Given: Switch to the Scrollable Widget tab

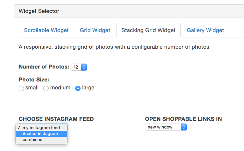Looking at the screenshot, I should click(x=46, y=30).
